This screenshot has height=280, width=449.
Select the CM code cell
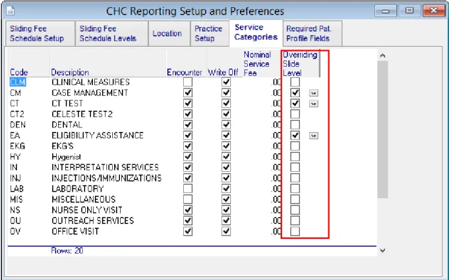coord(15,93)
